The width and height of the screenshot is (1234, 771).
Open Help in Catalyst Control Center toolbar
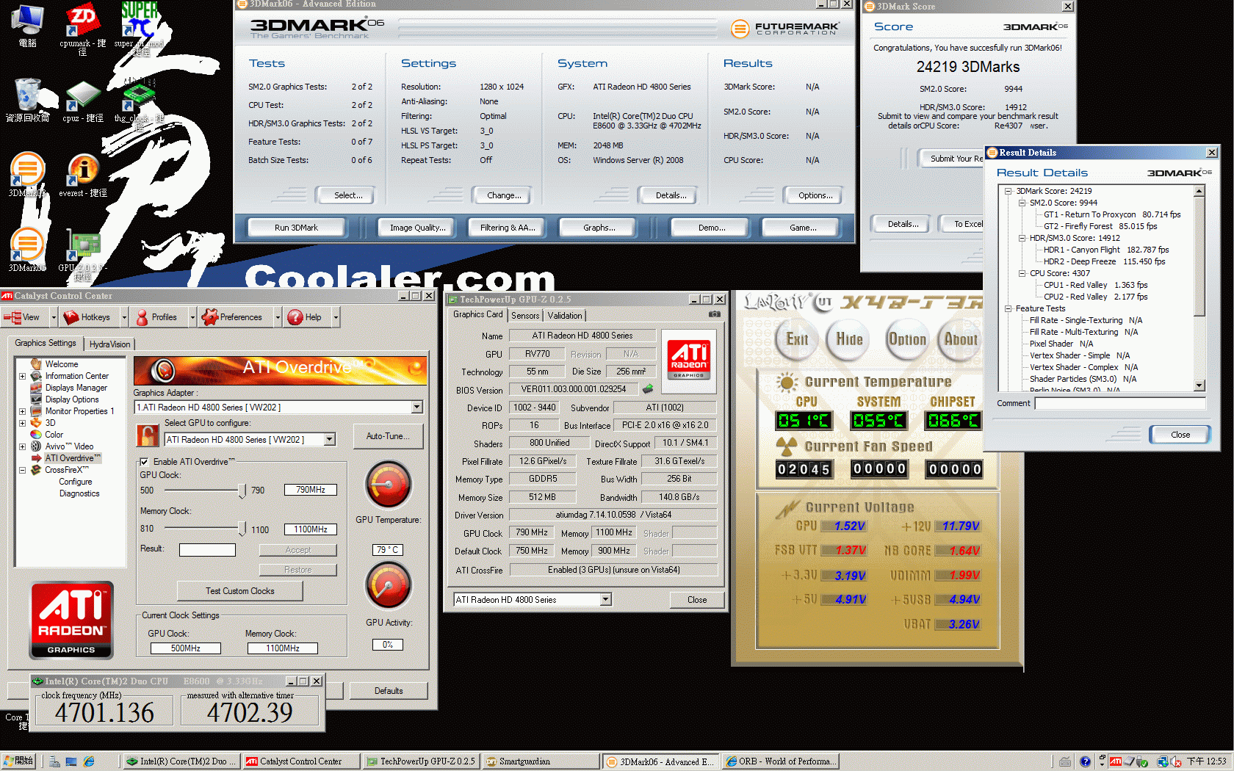[306, 317]
